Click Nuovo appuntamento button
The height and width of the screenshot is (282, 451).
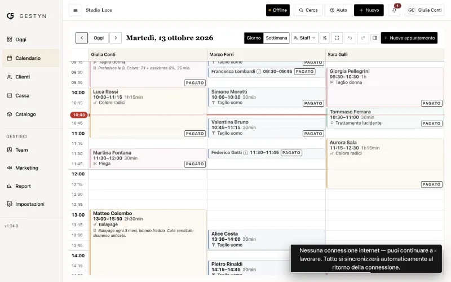click(x=409, y=38)
